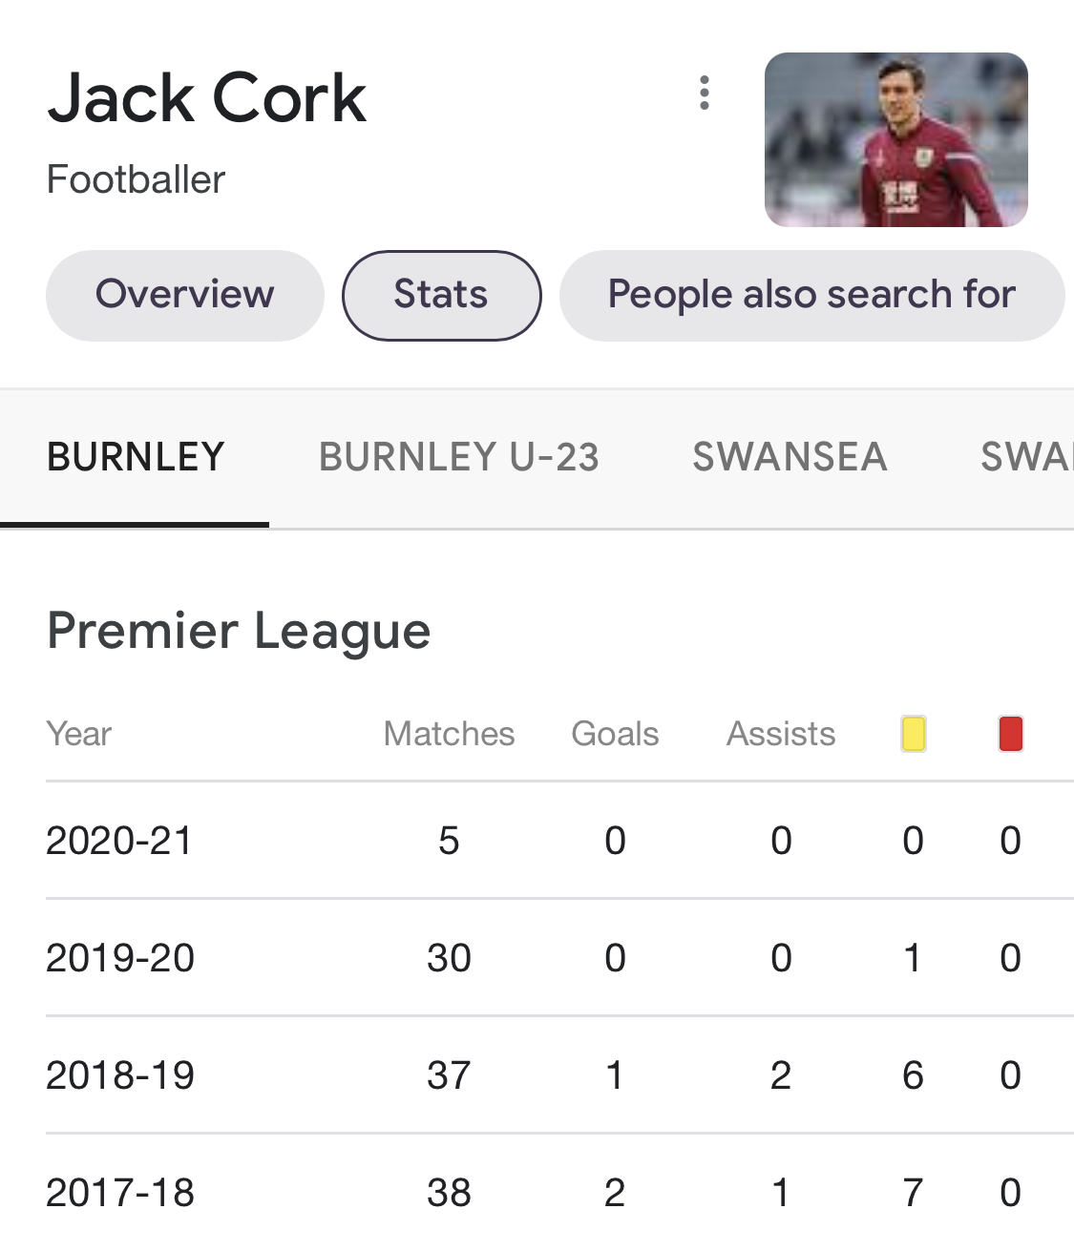1074x1251 pixels.
Task: Click the Jack Cork title heading
Action: (207, 98)
